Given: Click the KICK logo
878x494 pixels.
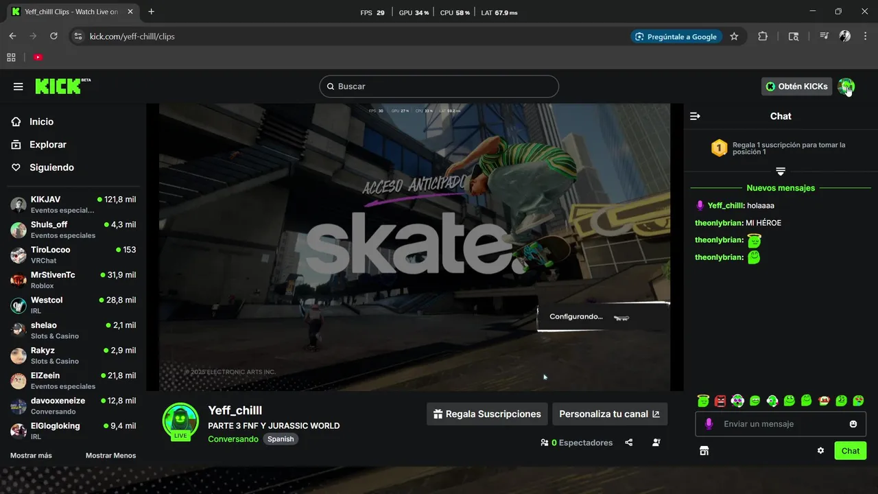Looking at the screenshot, I should (x=62, y=86).
